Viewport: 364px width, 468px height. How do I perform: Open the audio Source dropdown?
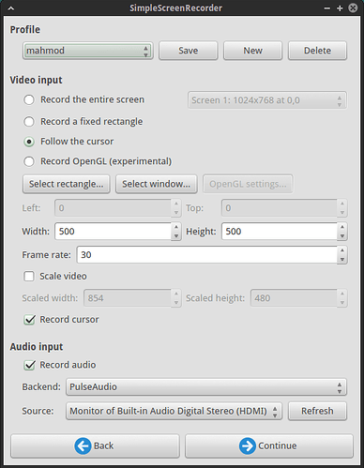coord(174,411)
